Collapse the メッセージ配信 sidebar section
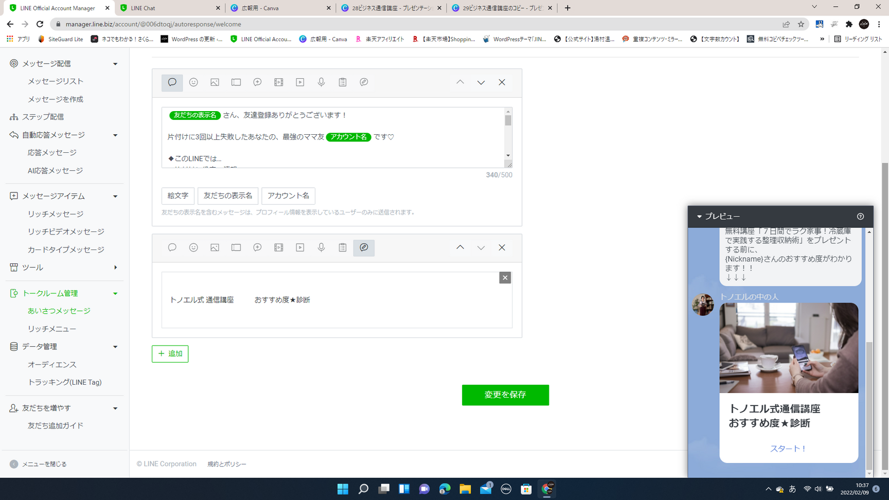Screen dimensions: 889x500 pyautogui.click(x=115, y=64)
